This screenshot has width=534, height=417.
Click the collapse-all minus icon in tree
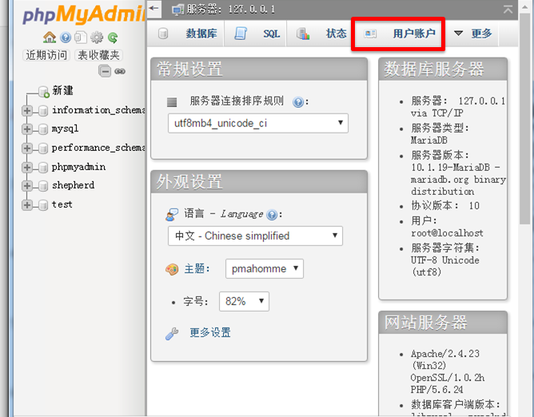pos(105,71)
